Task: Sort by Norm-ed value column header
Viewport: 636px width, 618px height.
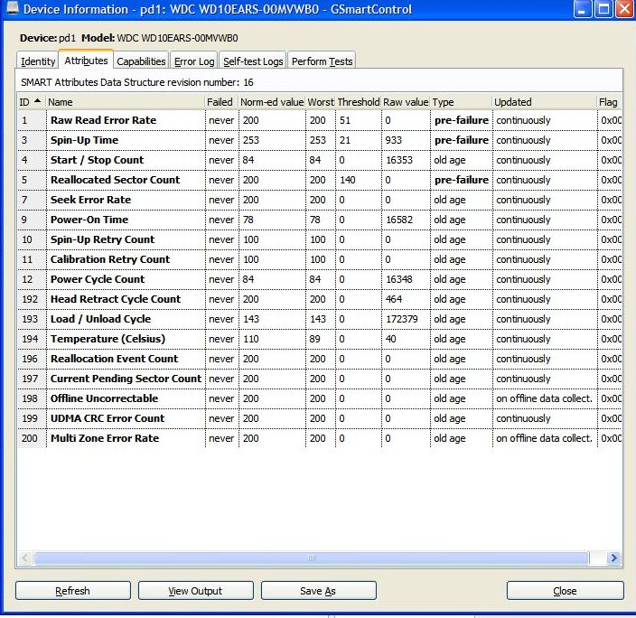Action: click(x=272, y=102)
